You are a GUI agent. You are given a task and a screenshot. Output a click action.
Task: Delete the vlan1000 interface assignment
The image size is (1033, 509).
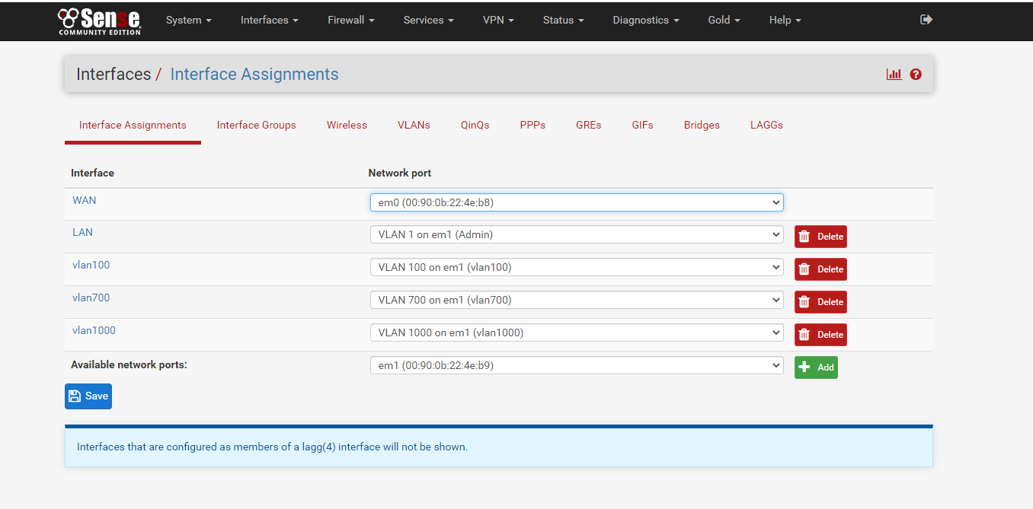click(x=820, y=335)
